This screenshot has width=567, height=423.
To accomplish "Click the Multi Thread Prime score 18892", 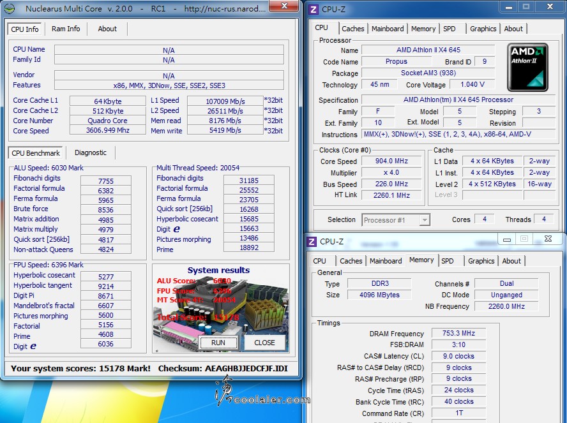I will (249, 248).
